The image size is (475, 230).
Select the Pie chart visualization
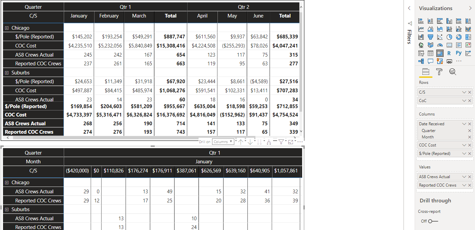click(x=449, y=37)
